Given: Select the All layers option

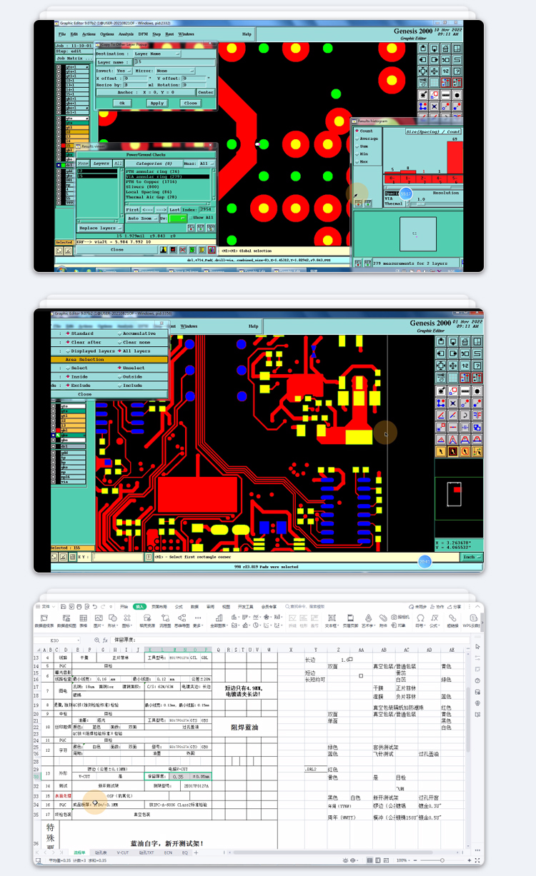Looking at the screenshot, I should [x=134, y=351].
